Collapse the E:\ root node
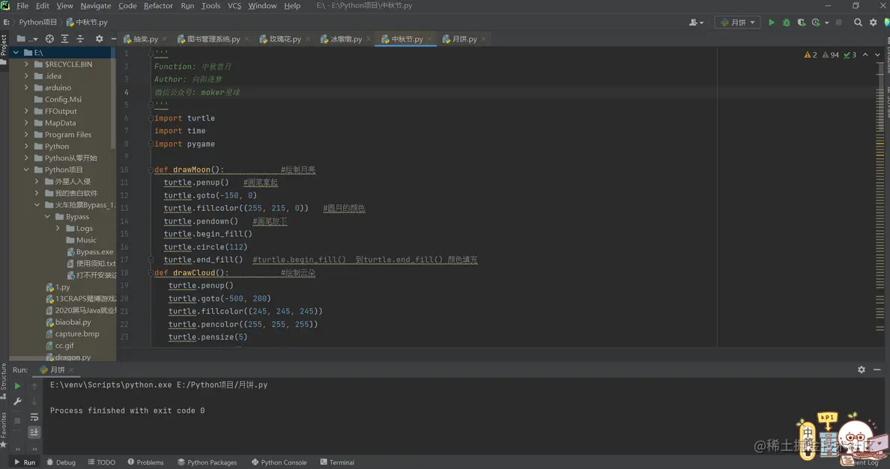This screenshot has width=890, height=469. [x=16, y=52]
